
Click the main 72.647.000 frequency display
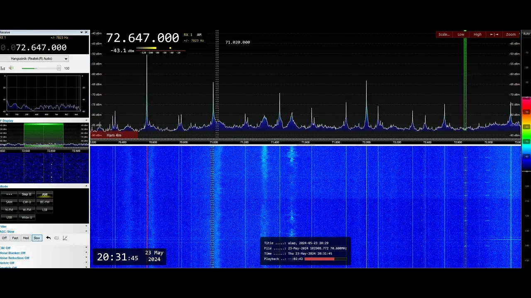click(143, 38)
